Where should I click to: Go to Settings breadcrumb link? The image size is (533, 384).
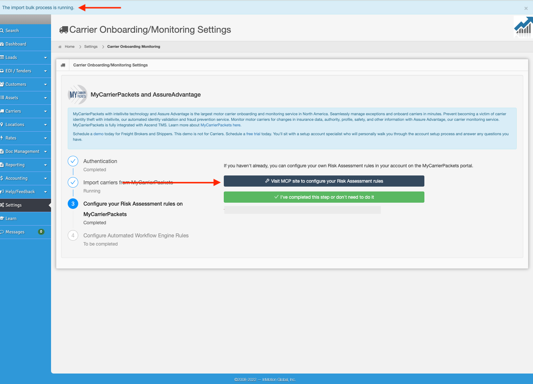pos(91,47)
